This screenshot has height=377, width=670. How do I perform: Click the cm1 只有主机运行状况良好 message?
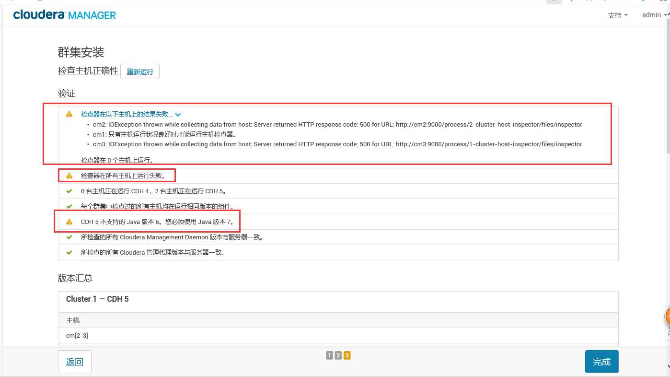(x=164, y=134)
